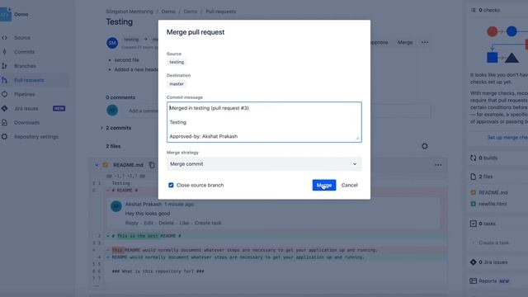Open README.md file more options ellipsis
528x297 pixels.
pos(438,165)
